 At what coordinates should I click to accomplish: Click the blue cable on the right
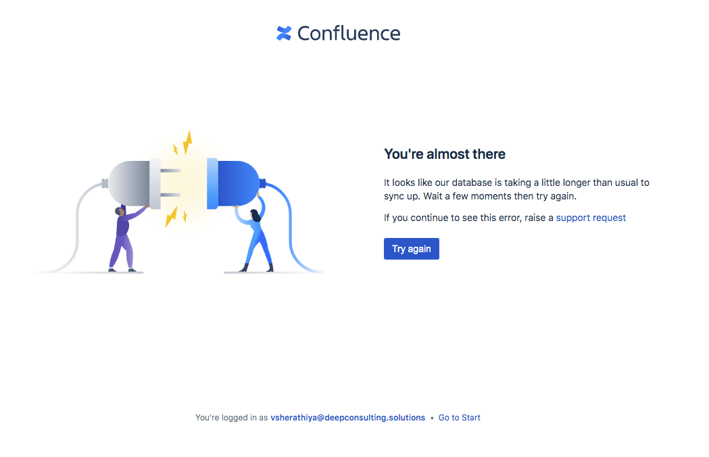tap(292, 226)
